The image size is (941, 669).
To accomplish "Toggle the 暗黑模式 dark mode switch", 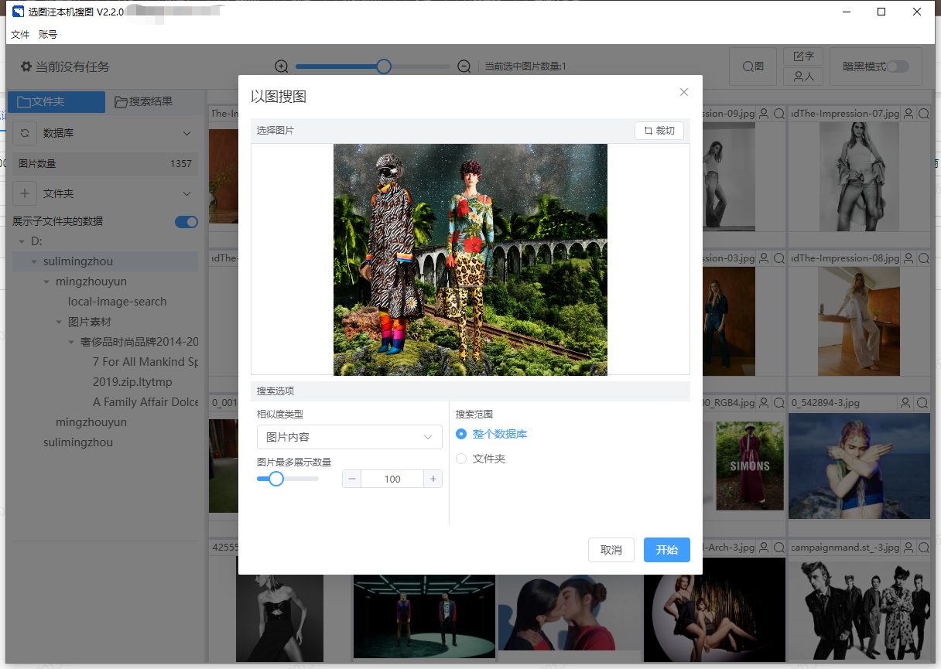I will 897,67.
